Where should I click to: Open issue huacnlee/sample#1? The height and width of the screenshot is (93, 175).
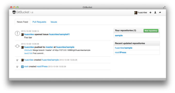pyautogui.click(x=59, y=34)
